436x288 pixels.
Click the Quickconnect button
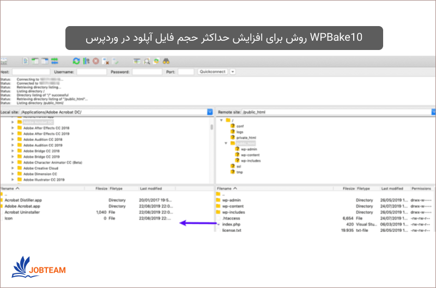click(x=213, y=72)
